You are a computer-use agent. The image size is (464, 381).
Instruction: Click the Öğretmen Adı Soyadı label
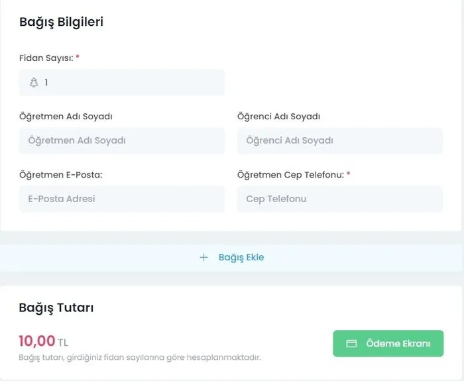(x=66, y=117)
